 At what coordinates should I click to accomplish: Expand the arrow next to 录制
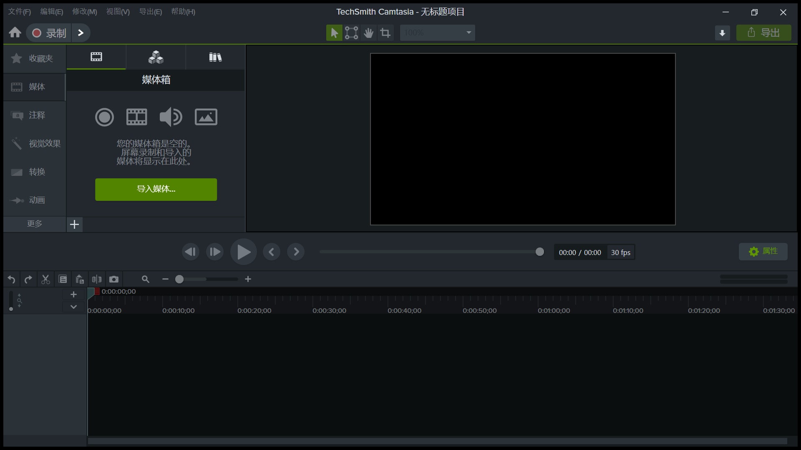81,33
